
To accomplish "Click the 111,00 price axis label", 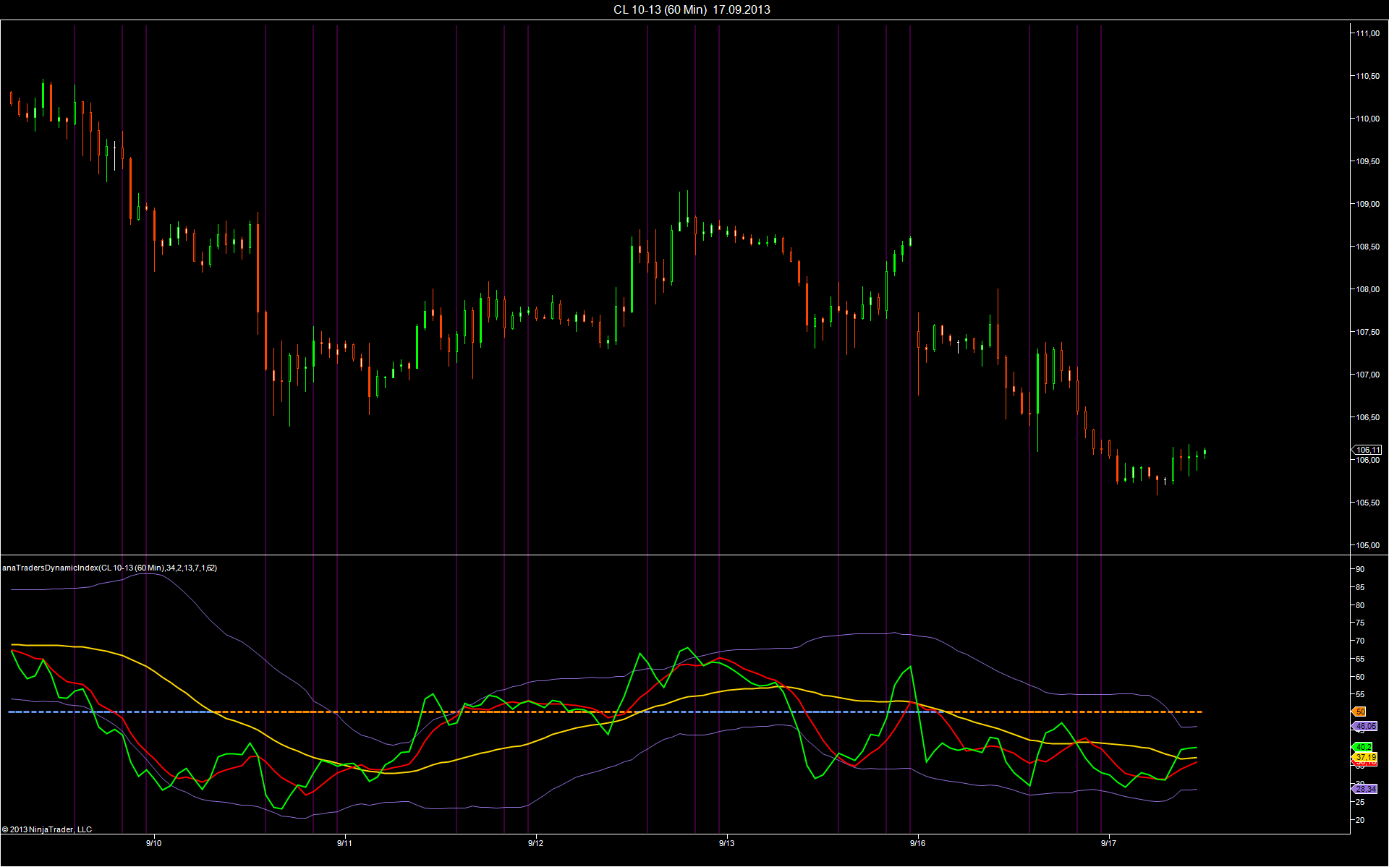I will coord(1367,33).
